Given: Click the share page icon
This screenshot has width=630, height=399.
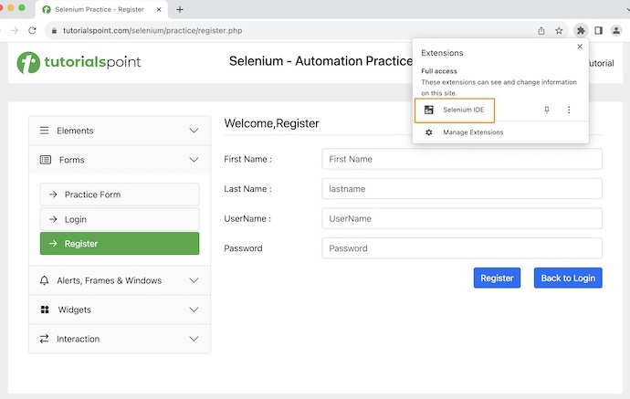Looking at the screenshot, I should (x=541, y=30).
